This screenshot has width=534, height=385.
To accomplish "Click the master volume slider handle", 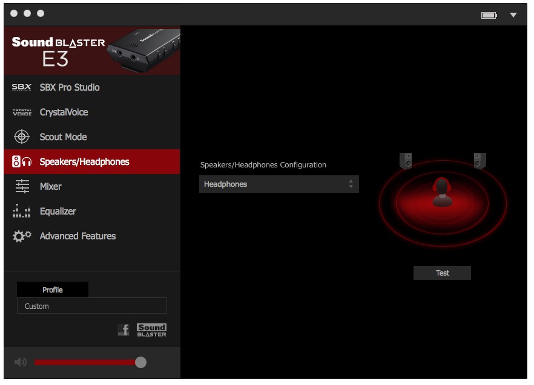I will click(x=140, y=362).
